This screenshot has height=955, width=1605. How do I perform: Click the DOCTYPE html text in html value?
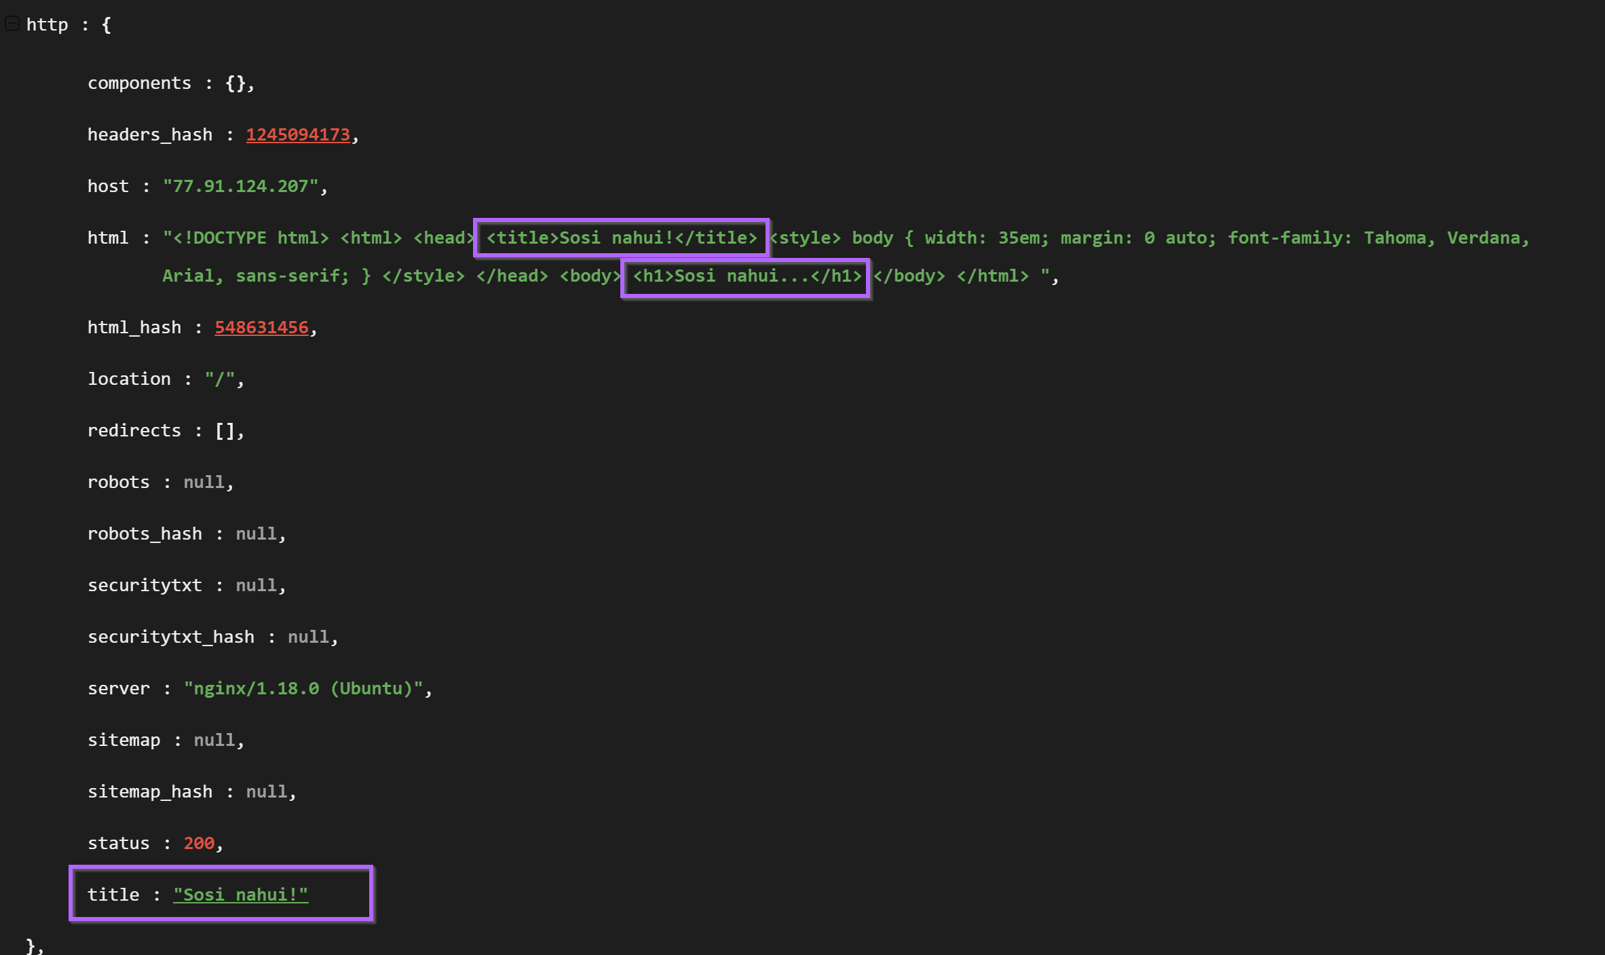tap(250, 238)
